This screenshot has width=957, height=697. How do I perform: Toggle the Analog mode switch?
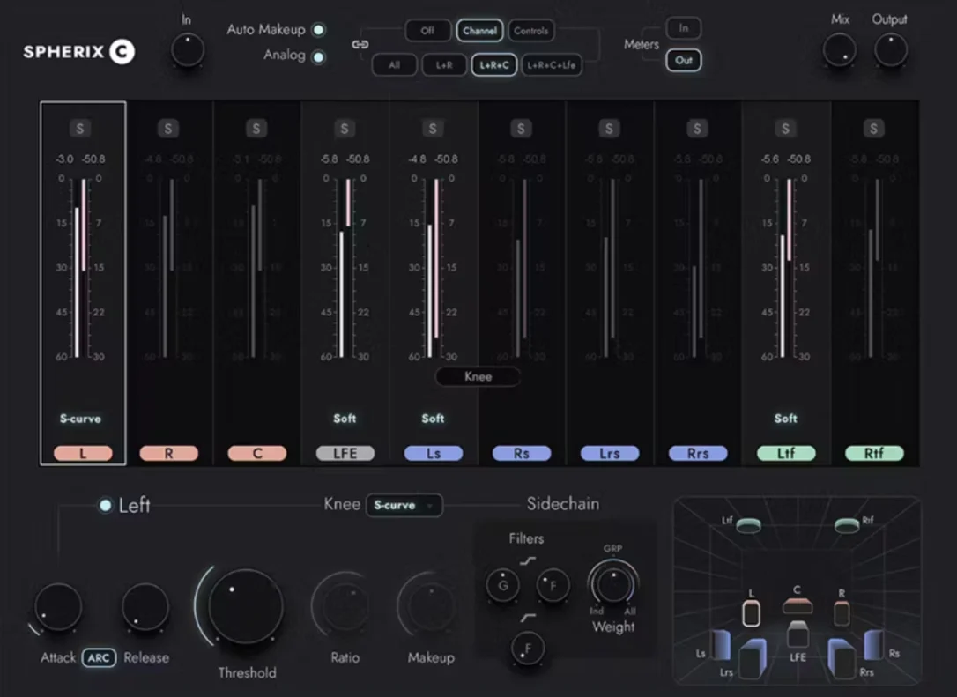(x=319, y=56)
